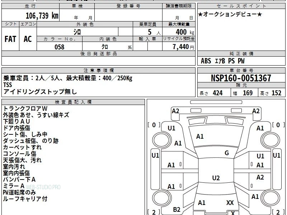Click the 走行 header cell
The height and width of the screenshot is (215, 287).
click(x=30, y=6)
